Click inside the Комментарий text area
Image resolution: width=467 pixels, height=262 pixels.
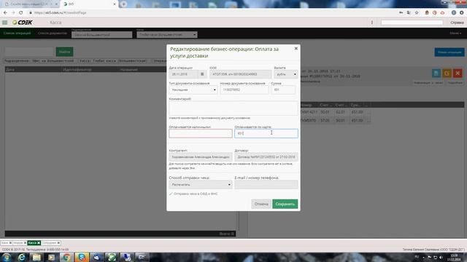click(233, 108)
